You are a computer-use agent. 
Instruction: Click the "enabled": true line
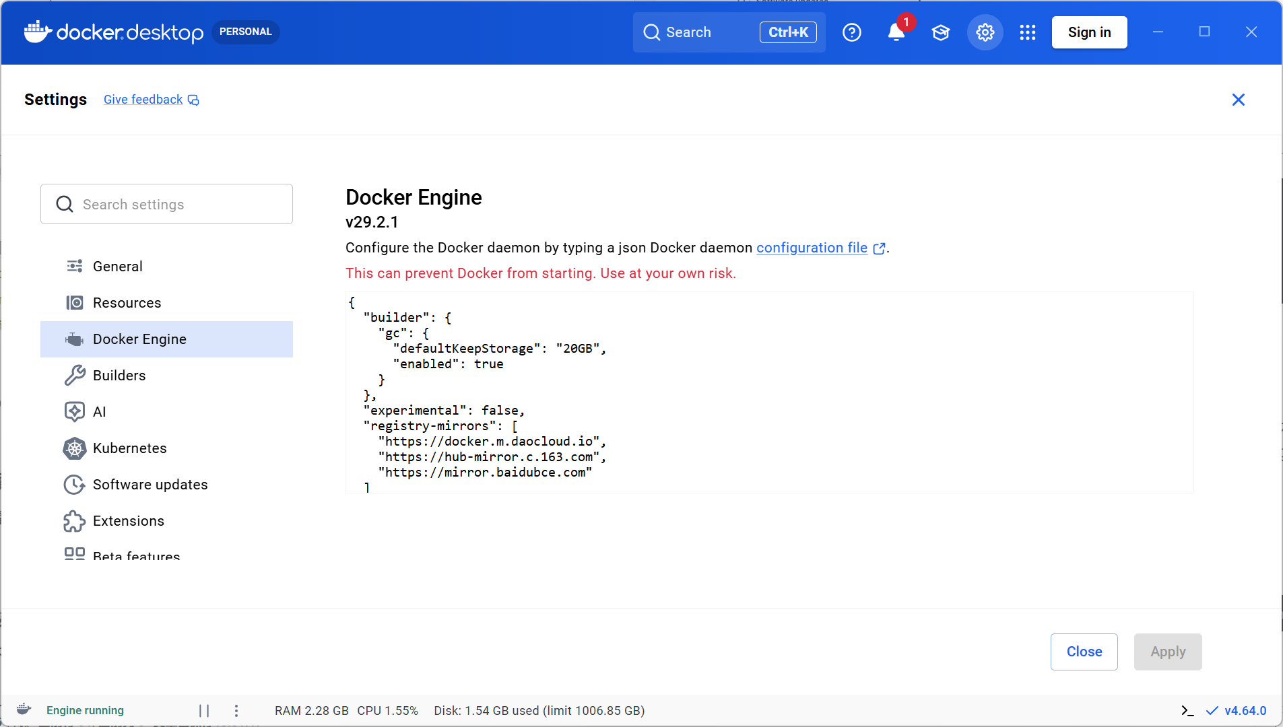click(x=448, y=364)
